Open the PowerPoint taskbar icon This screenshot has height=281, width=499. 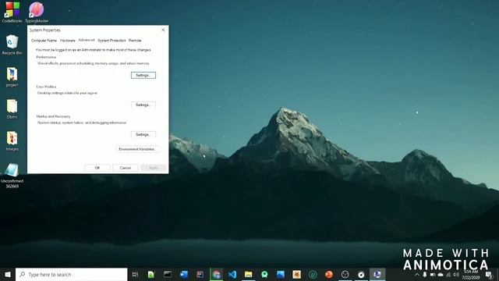point(329,274)
